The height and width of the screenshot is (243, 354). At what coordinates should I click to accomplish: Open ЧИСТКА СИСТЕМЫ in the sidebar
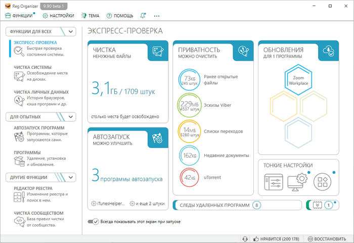click(32, 67)
